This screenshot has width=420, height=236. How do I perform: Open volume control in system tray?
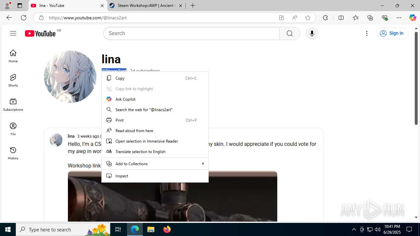coord(377,229)
